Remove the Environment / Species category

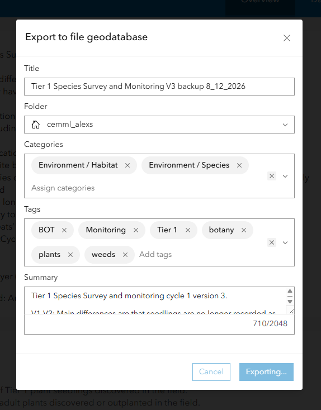(x=239, y=165)
